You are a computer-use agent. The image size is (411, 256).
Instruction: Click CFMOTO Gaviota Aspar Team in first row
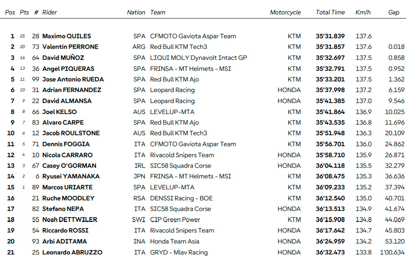(193, 36)
